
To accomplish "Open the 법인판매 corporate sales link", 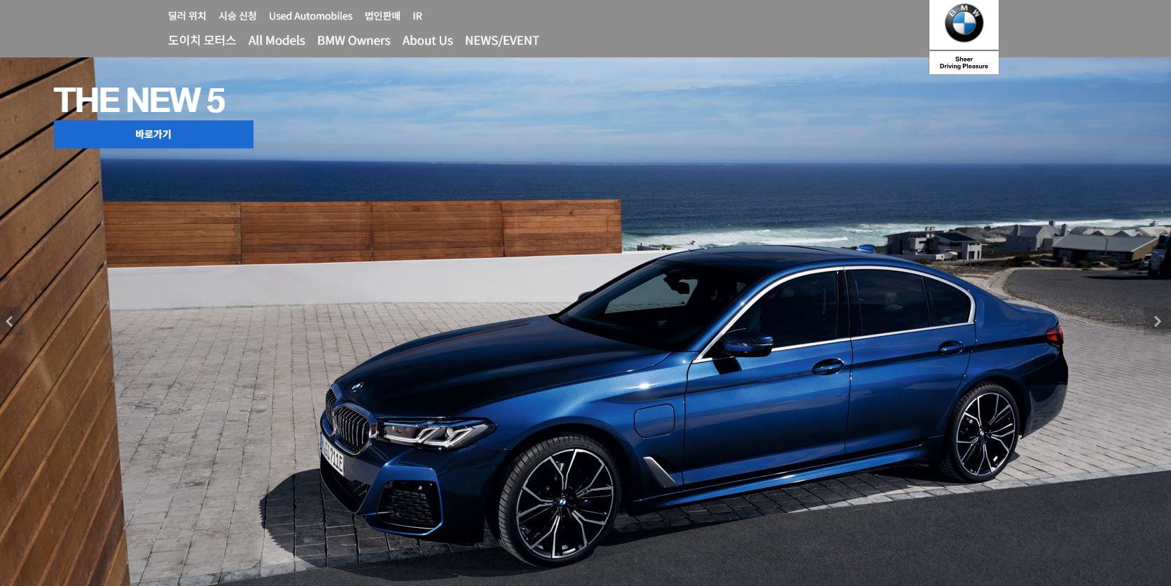I will click(382, 15).
